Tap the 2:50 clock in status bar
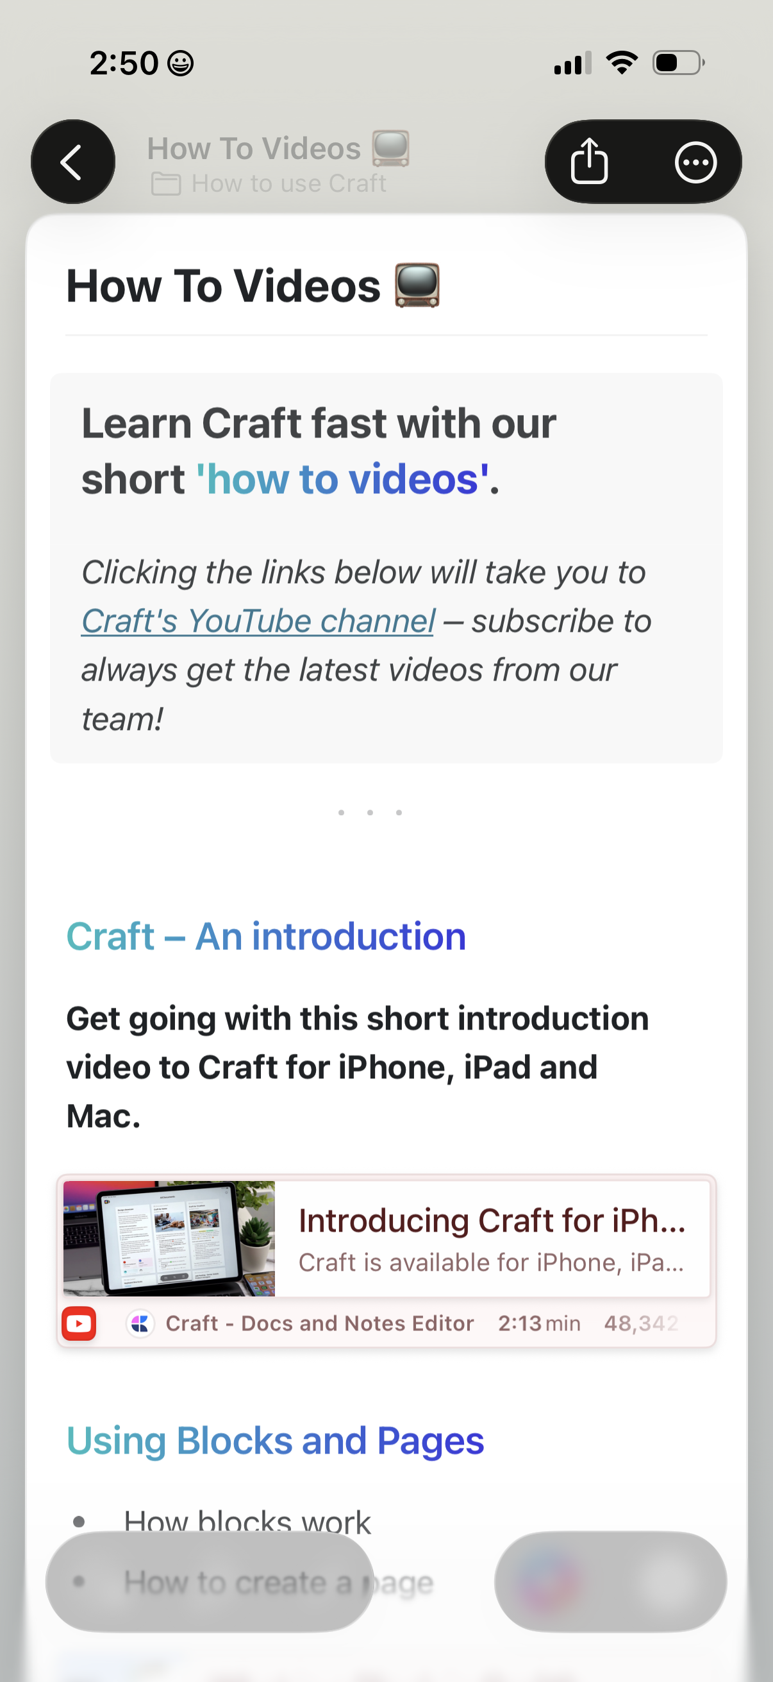The image size is (773, 1682). click(124, 64)
